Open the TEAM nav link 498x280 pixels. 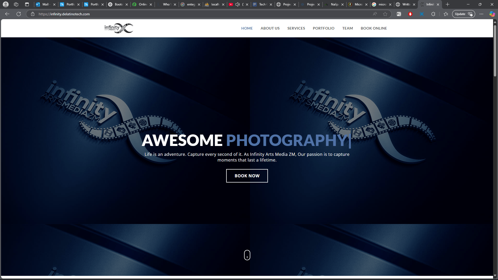point(348,28)
